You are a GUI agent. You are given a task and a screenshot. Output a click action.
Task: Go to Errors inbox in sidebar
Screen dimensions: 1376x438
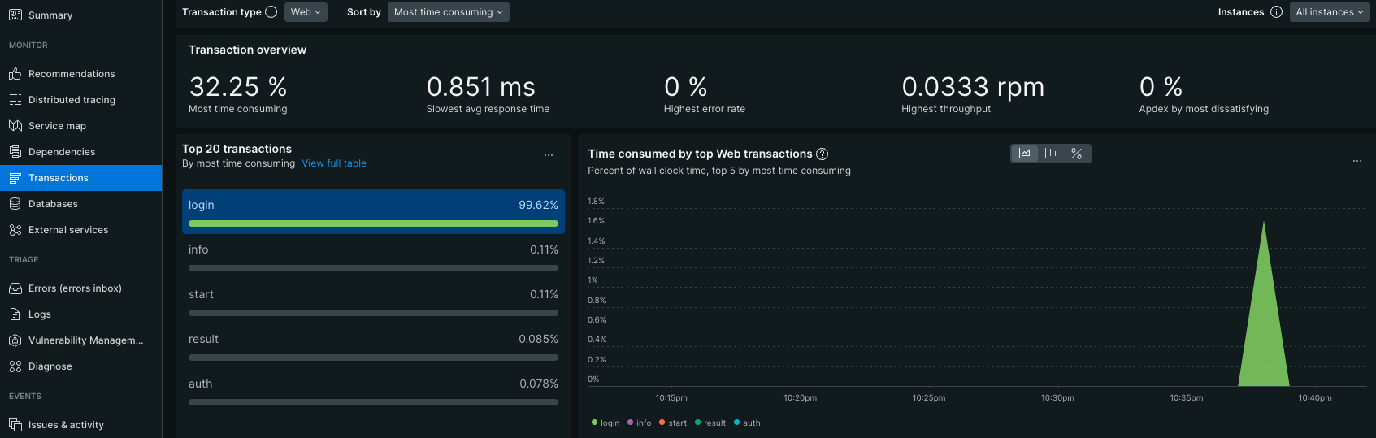point(75,288)
